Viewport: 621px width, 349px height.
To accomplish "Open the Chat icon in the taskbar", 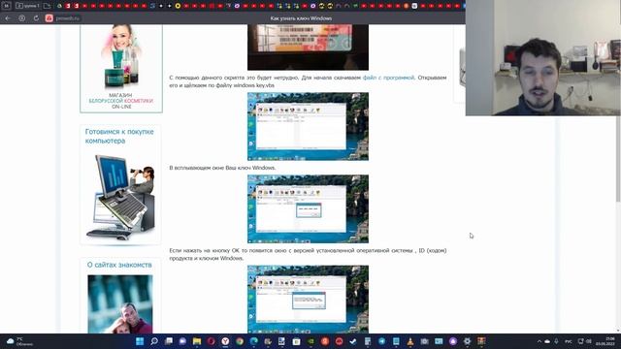I will click(x=182, y=341).
